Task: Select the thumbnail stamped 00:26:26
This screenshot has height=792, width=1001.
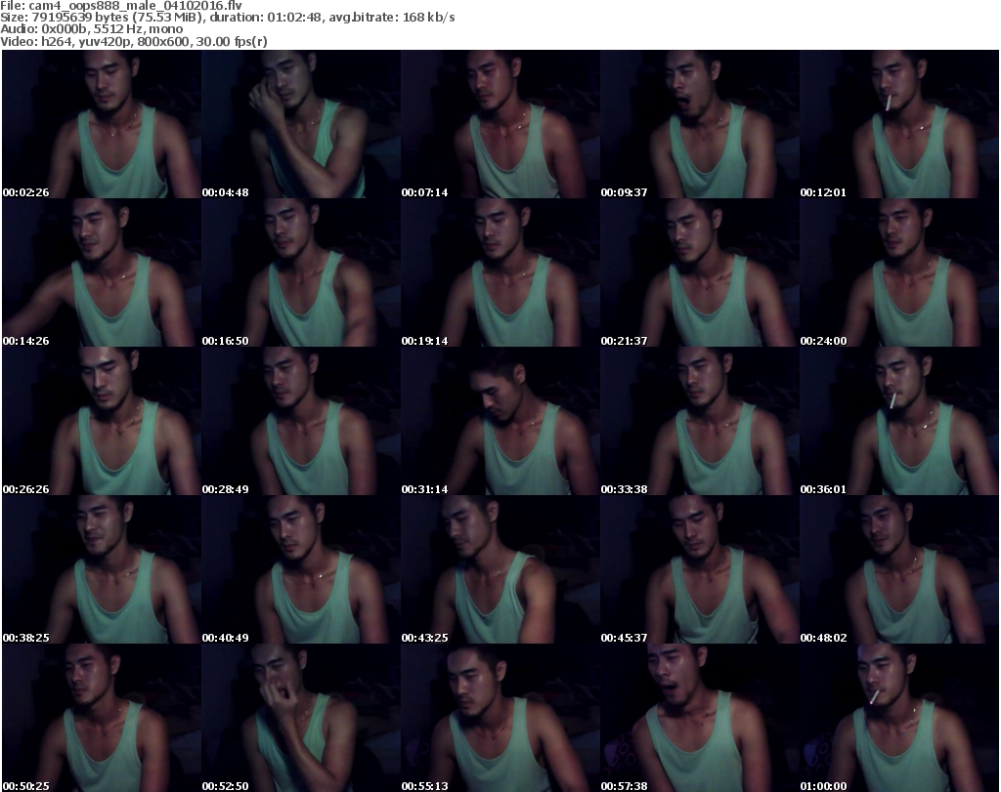Action: [102, 422]
